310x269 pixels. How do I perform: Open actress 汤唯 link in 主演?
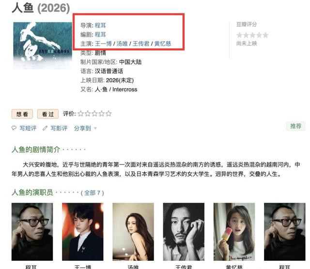(x=122, y=44)
